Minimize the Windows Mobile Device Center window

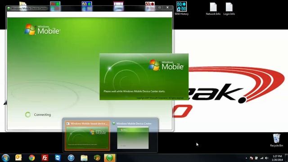(x=154, y=8)
